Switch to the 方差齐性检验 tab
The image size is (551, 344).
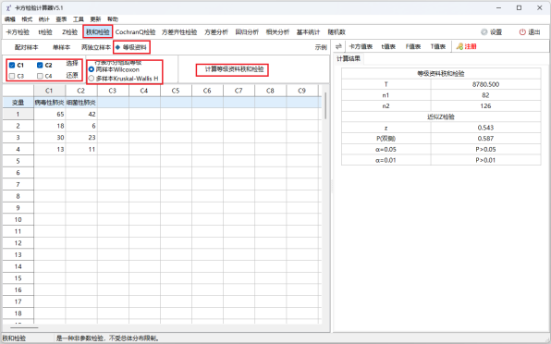(x=179, y=32)
